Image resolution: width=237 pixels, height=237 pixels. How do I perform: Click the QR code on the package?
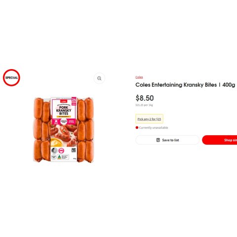click(74, 150)
